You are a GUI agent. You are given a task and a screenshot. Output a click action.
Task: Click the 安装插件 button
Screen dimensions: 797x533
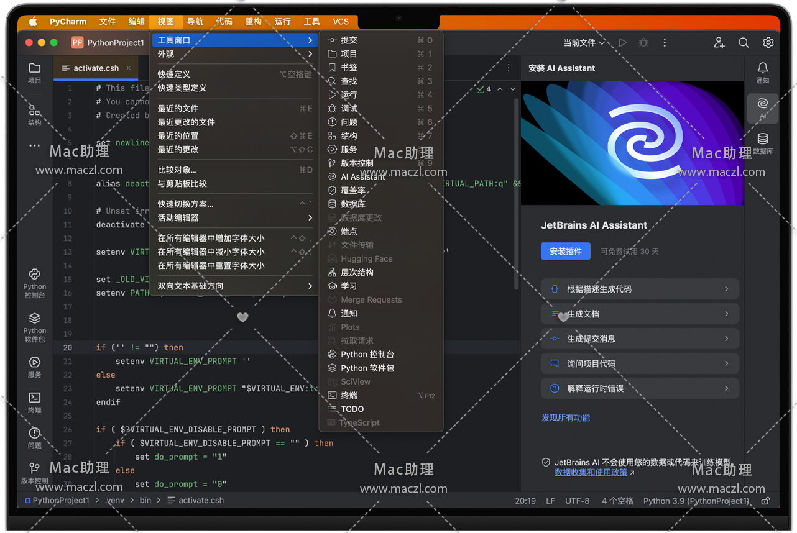[x=566, y=252]
